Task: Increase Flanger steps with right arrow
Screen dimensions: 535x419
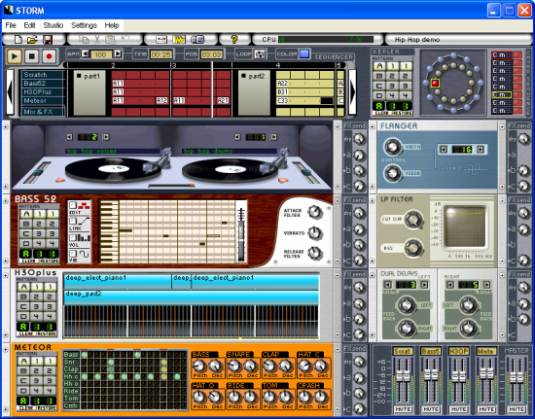Action: (481, 150)
